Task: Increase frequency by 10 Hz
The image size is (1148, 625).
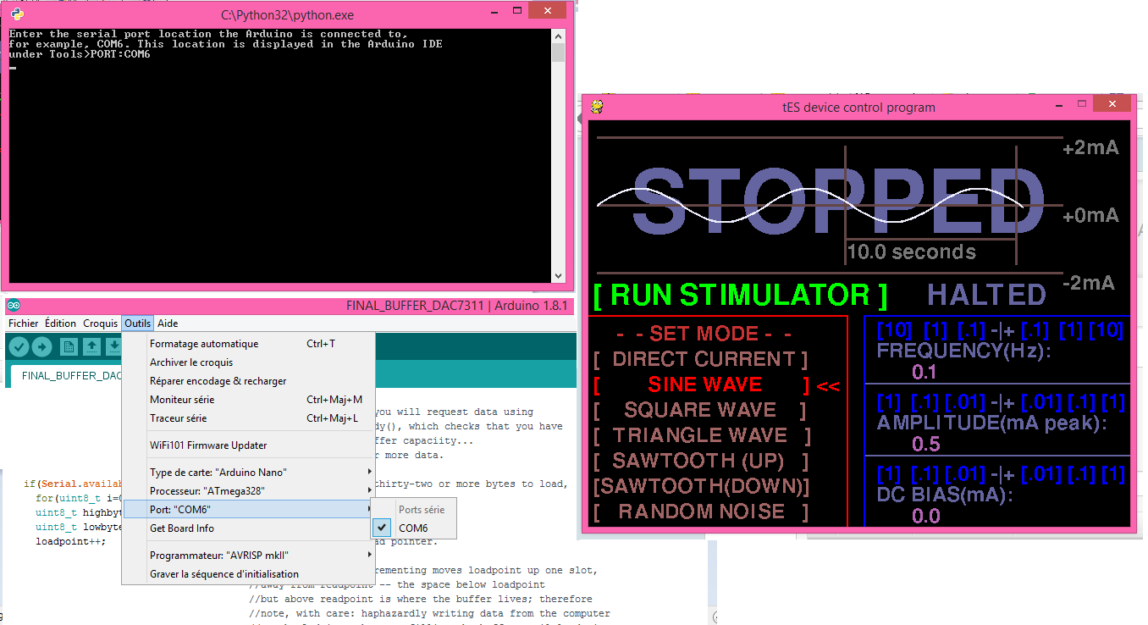Action: click(1106, 330)
